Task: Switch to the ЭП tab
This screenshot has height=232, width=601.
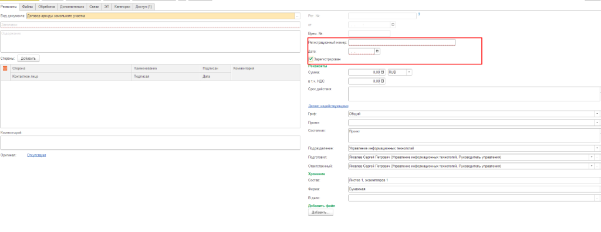Action: (107, 6)
